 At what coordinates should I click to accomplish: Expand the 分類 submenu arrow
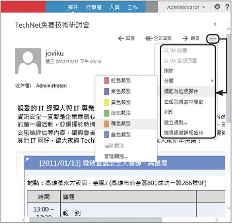click(x=212, y=81)
